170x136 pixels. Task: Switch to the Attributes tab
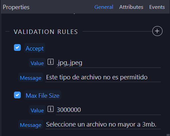pyautogui.click(x=131, y=7)
